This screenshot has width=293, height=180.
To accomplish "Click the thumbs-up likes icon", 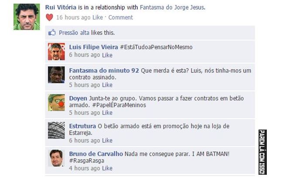I will 52,33.
